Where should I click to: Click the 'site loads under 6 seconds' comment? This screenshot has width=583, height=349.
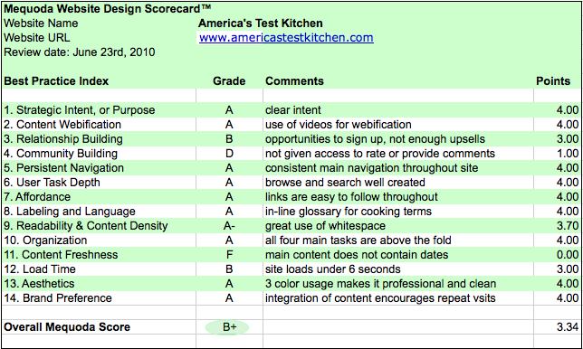pos(333,269)
